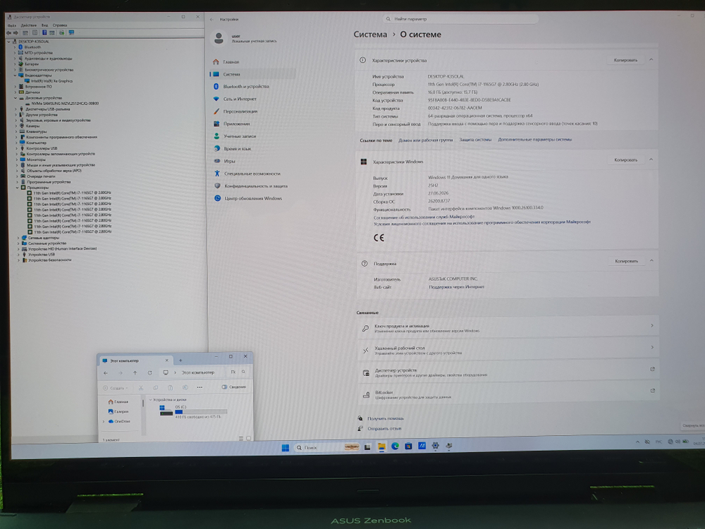The height and width of the screenshot is (529, 705).
Task: Click Back arrow in Device Manager toolbar
Action: [x=8, y=33]
